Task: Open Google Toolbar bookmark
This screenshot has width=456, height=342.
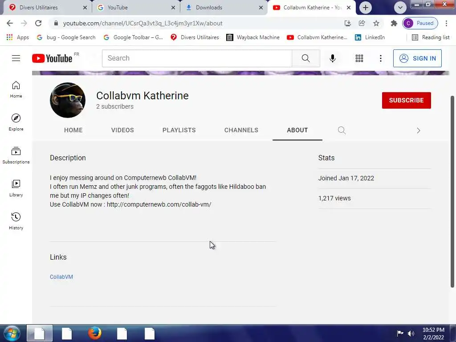Action: (x=133, y=37)
